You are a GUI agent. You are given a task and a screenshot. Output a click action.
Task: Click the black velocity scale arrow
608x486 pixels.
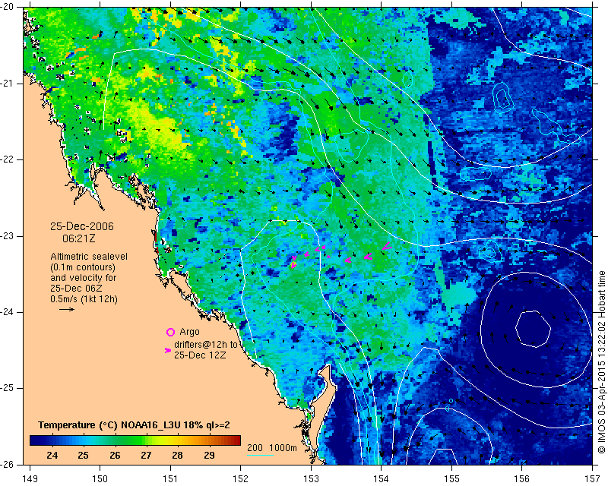[67, 309]
